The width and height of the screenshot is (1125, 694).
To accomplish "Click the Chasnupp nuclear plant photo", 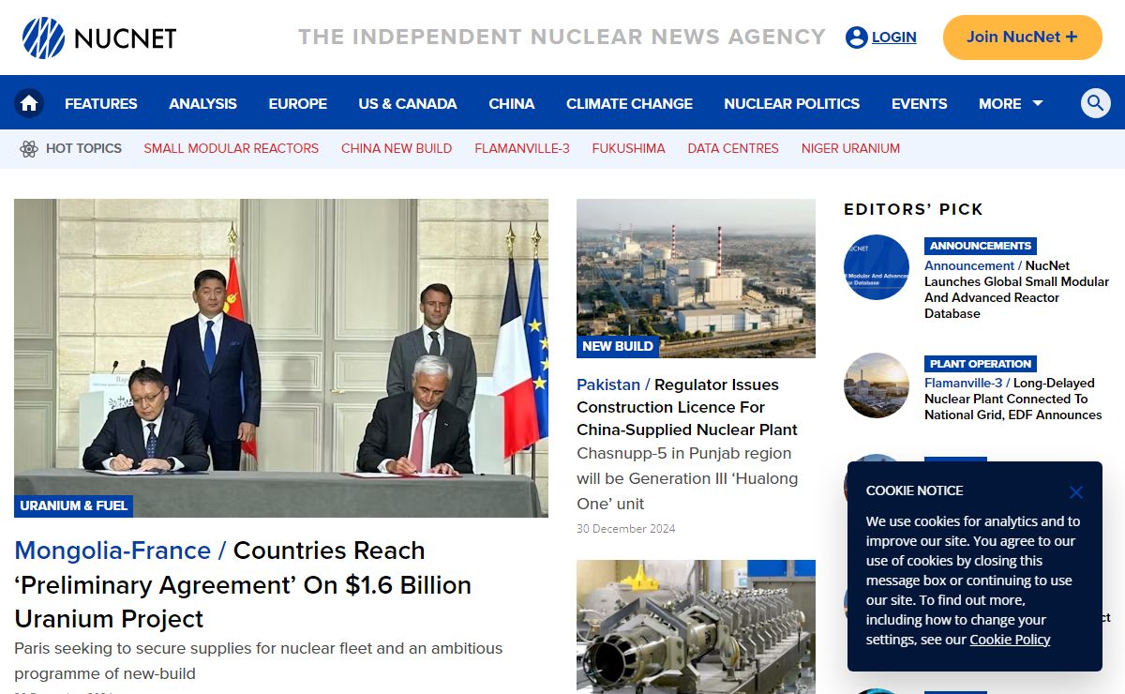I will point(696,279).
